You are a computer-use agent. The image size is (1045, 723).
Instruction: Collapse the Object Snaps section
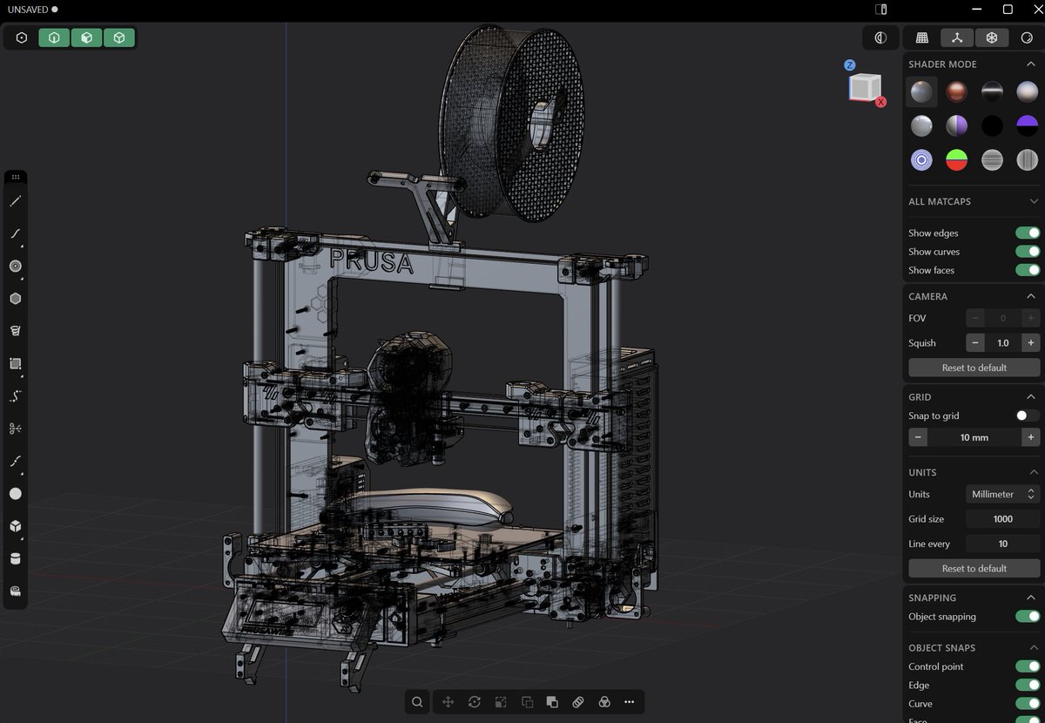tap(1033, 648)
